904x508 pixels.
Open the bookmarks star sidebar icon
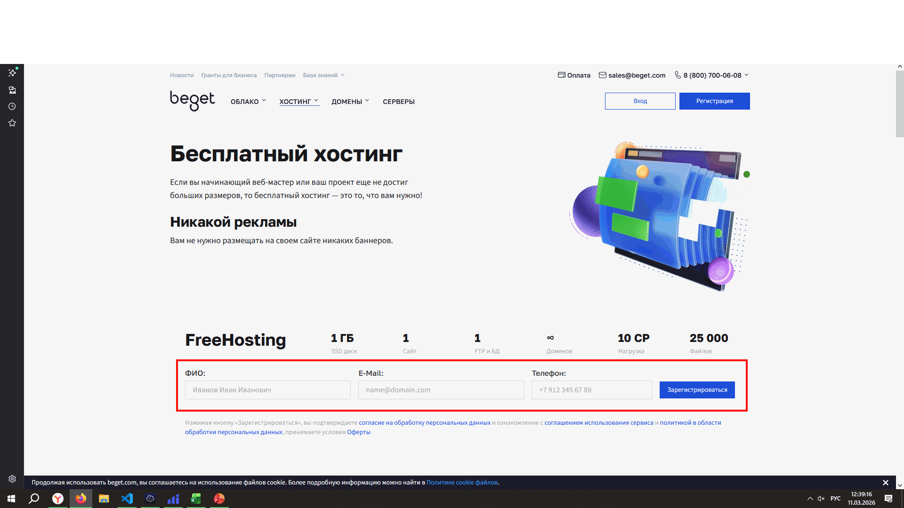12,123
